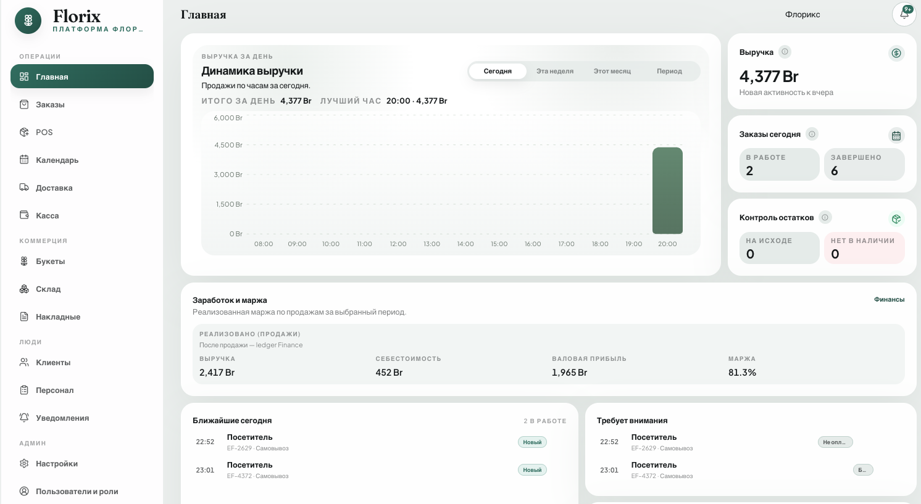The height and width of the screenshot is (504, 921).
Task: Open the notifications bell icon
Action: point(904,14)
